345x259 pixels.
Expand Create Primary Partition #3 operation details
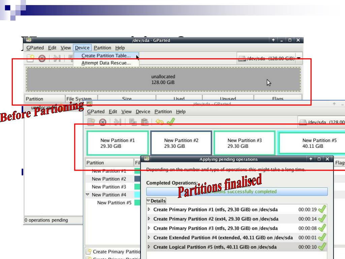(x=149, y=228)
